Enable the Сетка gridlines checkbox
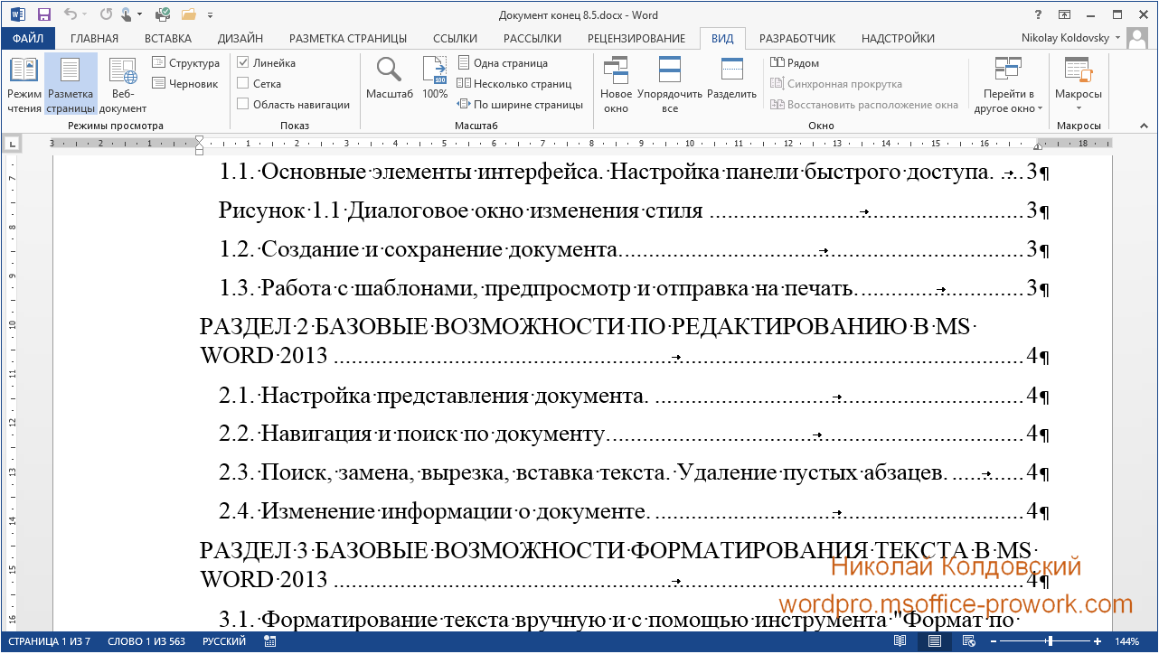Viewport: 1159px width, 654px height. (242, 83)
